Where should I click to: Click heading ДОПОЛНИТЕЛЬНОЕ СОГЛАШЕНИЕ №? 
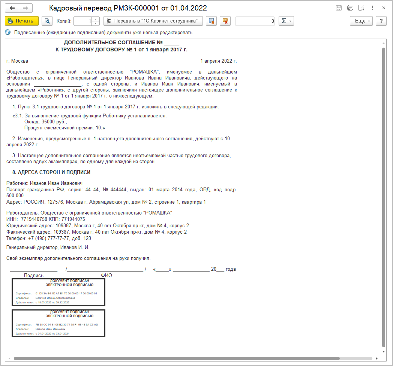click(x=121, y=43)
